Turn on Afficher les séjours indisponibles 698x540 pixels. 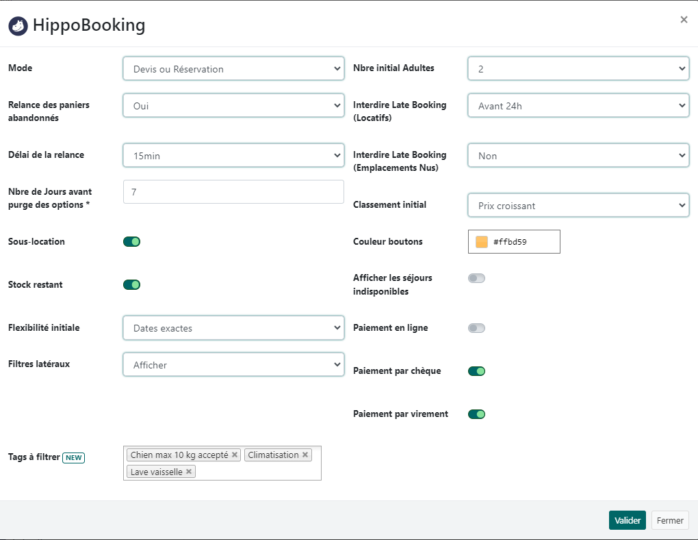476,278
